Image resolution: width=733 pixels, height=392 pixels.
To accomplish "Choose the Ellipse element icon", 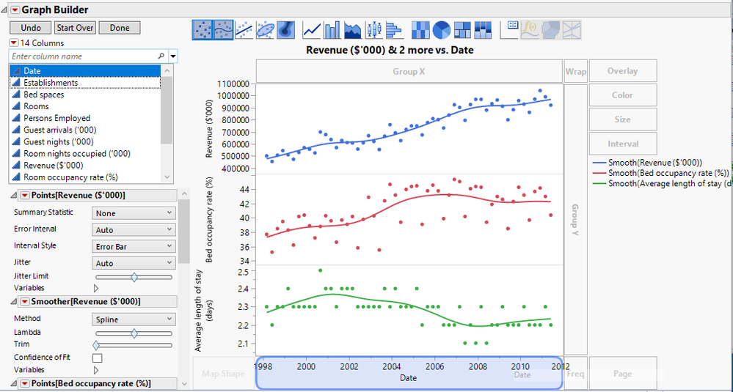I will click(265, 30).
